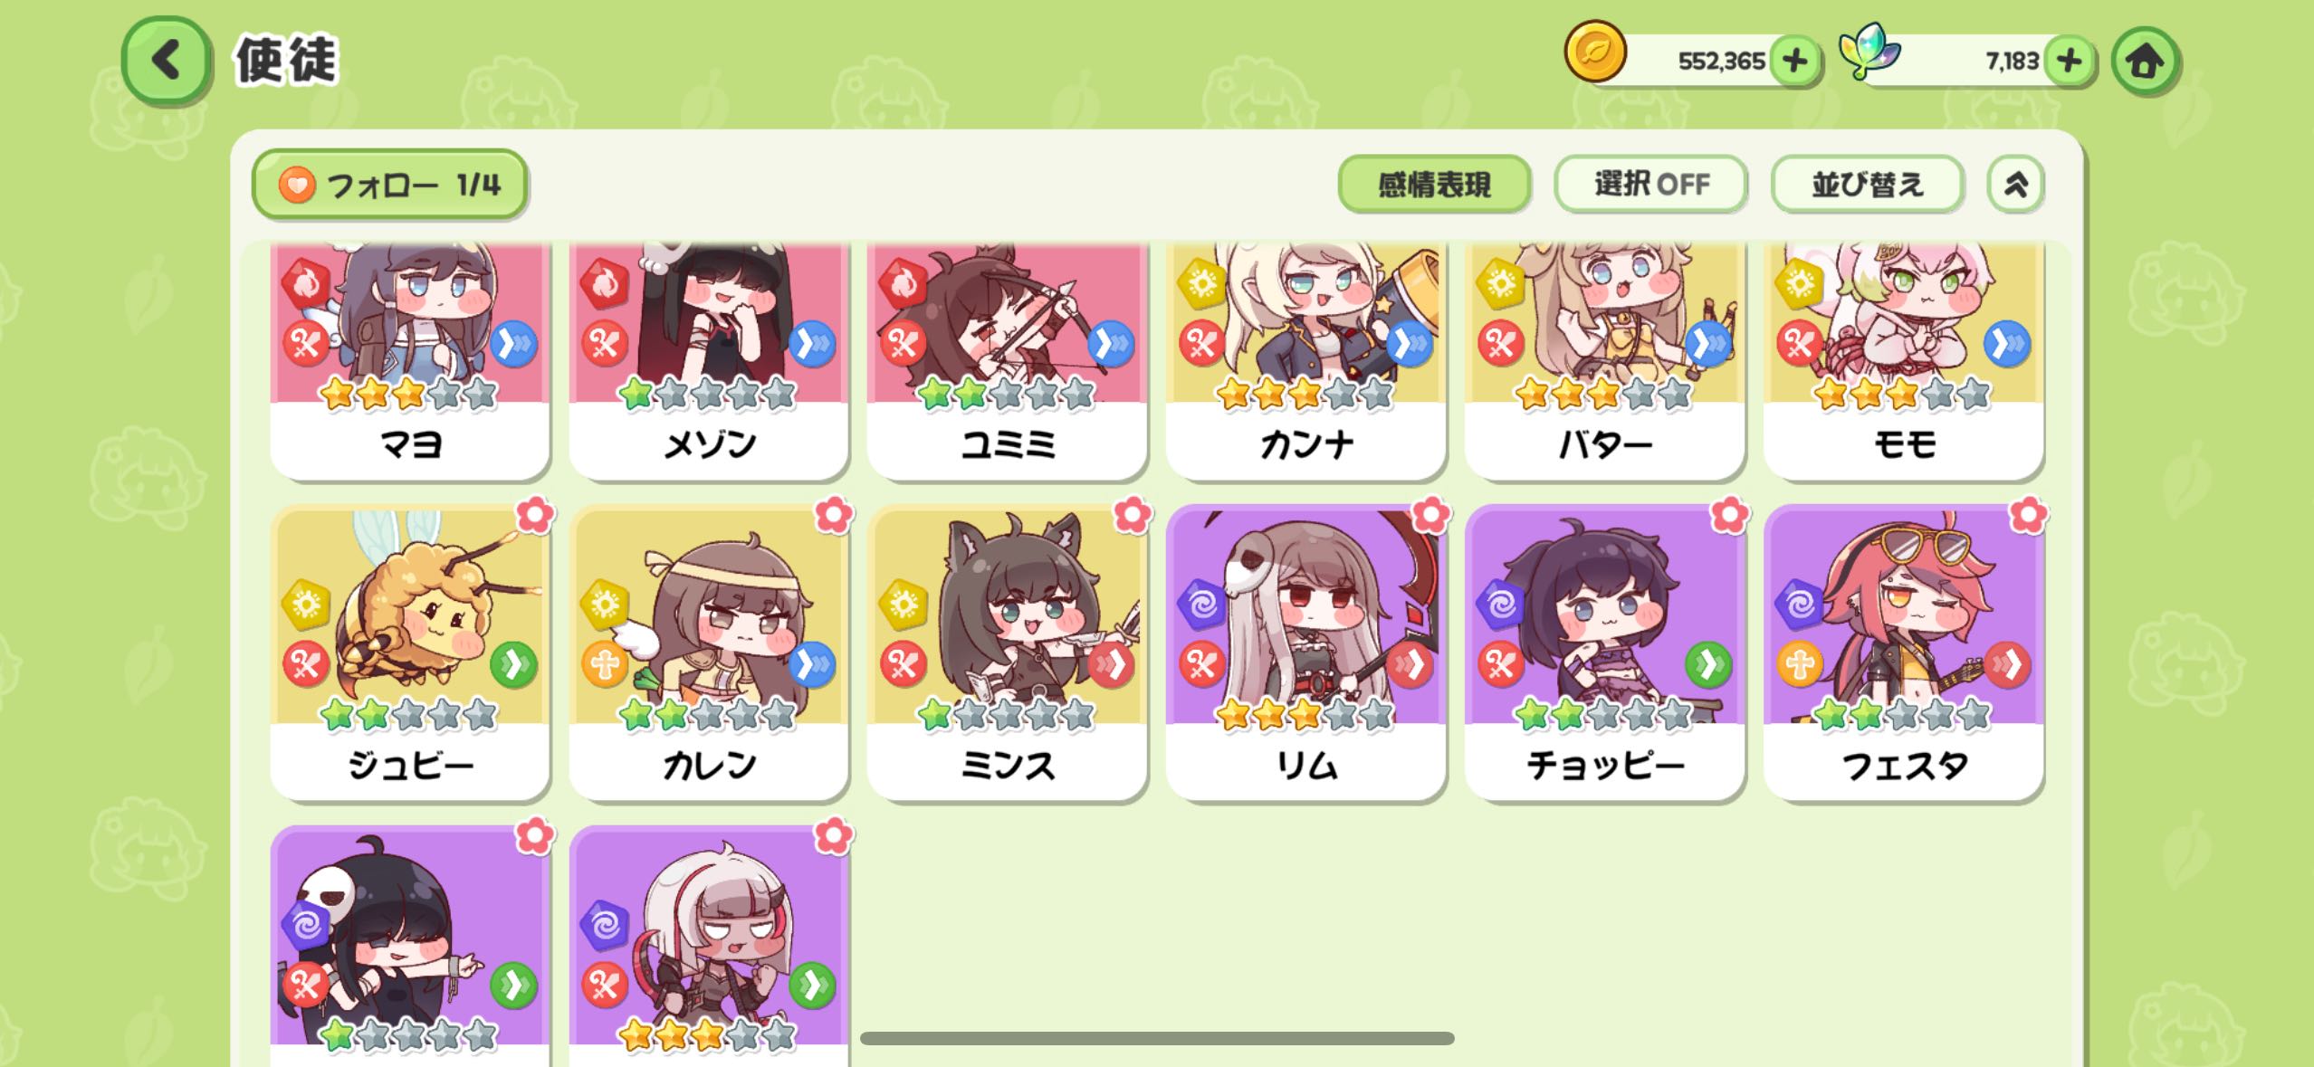Click the gold coin currency icon
The height and width of the screenshot is (1067, 2314).
[x=1595, y=52]
